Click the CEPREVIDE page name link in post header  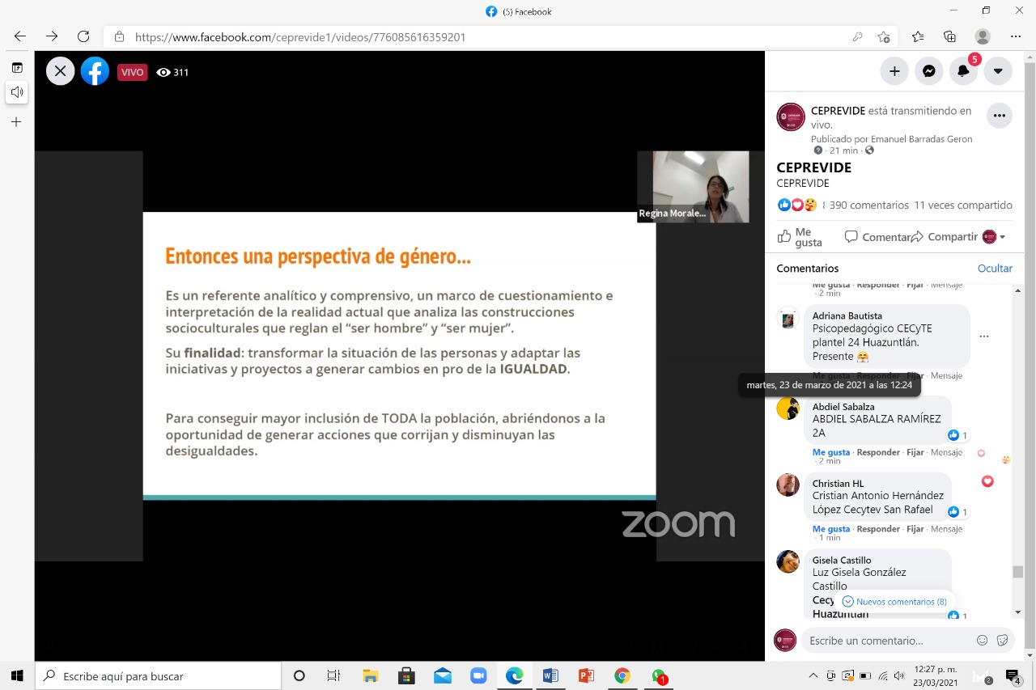pos(838,111)
